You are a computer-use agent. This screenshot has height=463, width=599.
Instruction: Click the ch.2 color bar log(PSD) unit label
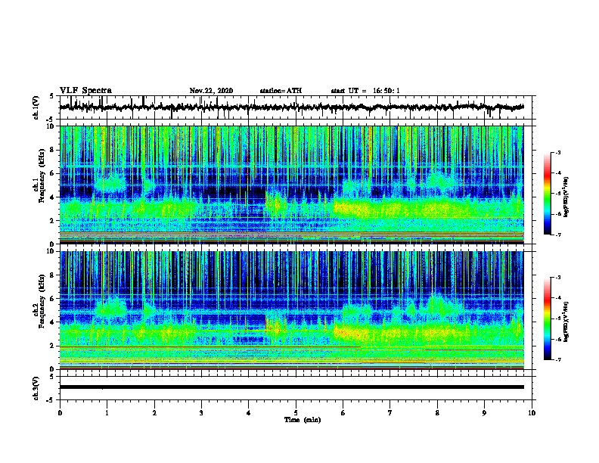click(x=566, y=322)
